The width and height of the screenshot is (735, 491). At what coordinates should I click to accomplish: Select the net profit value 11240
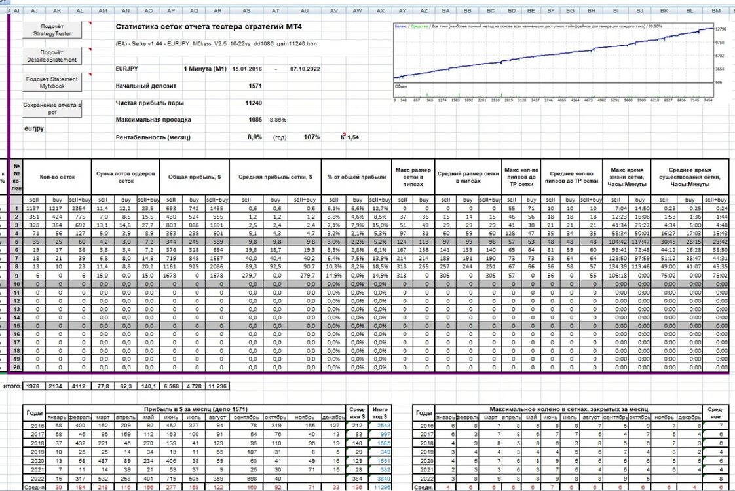click(x=254, y=103)
